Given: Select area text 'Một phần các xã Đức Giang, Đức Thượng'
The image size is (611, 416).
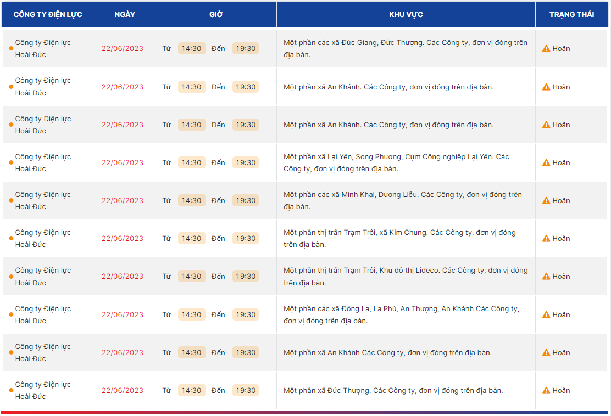Looking at the screenshot, I should (x=353, y=43).
